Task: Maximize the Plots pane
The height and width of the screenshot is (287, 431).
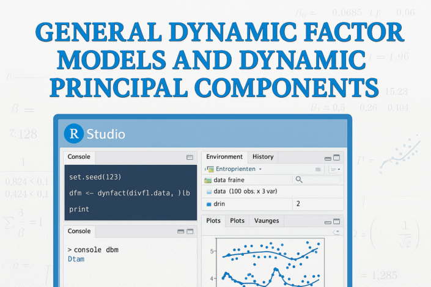Action: click(336, 221)
